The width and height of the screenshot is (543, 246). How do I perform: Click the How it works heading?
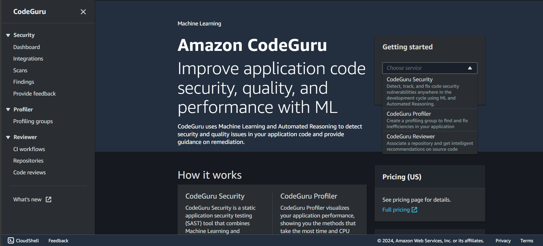(x=209, y=175)
